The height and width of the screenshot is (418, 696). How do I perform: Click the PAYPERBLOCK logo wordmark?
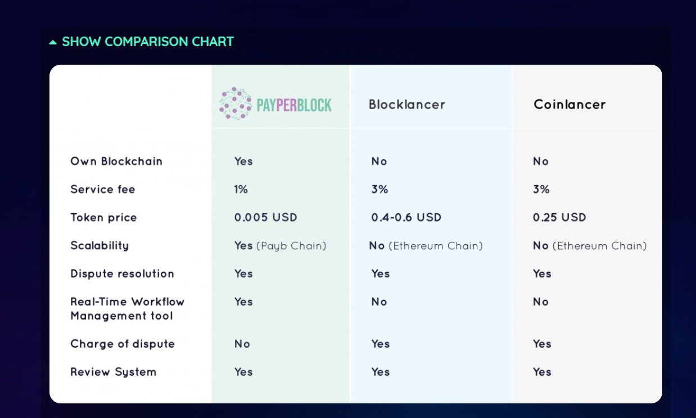click(294, 105)
